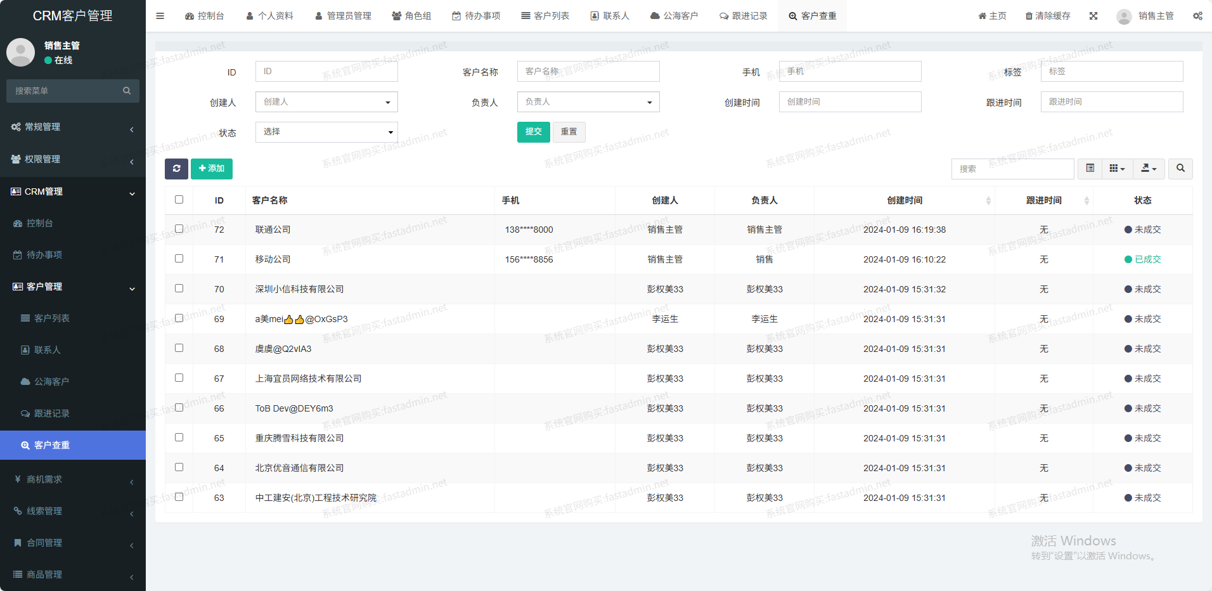Click the sidebar menu search icon
This screenshot has height=591, width=1212.
(x=127, y=91)
